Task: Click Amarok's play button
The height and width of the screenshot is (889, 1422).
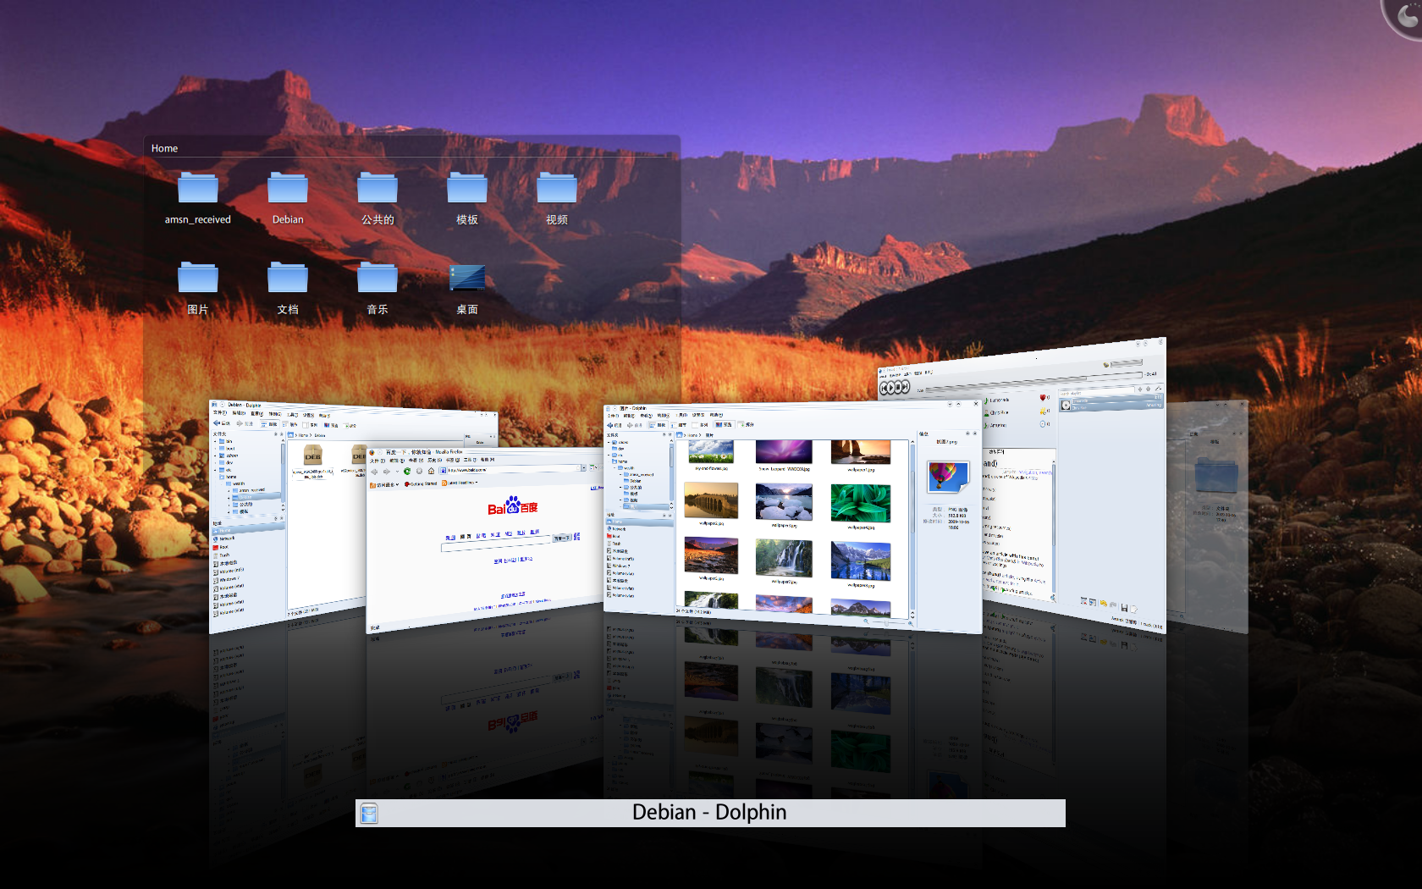Action: pos(890,388)
